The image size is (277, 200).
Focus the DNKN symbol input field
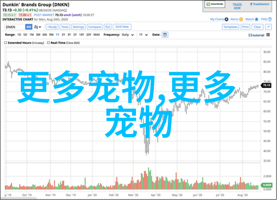pos(15,27)
